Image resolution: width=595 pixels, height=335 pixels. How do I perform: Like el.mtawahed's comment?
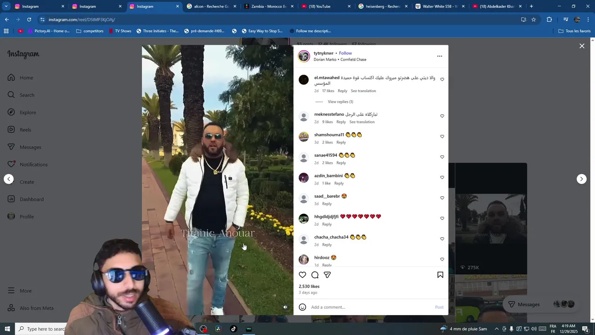tap(442, 80)
